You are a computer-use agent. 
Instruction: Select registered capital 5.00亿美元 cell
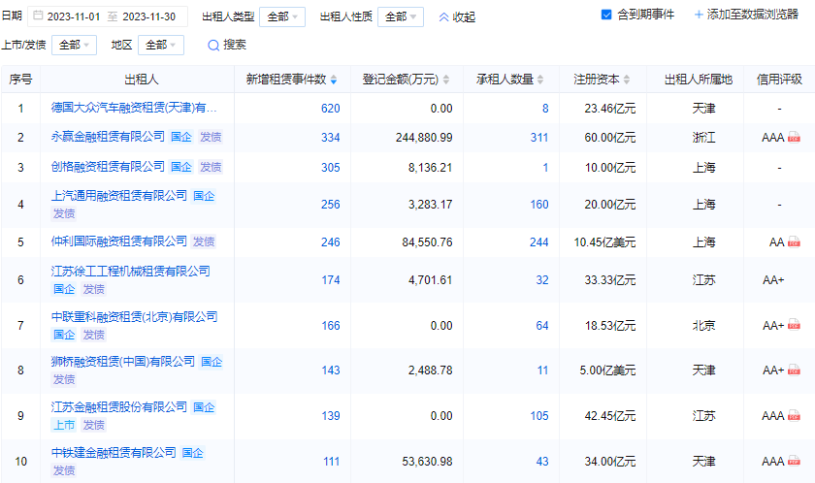(x=607, y=370)
